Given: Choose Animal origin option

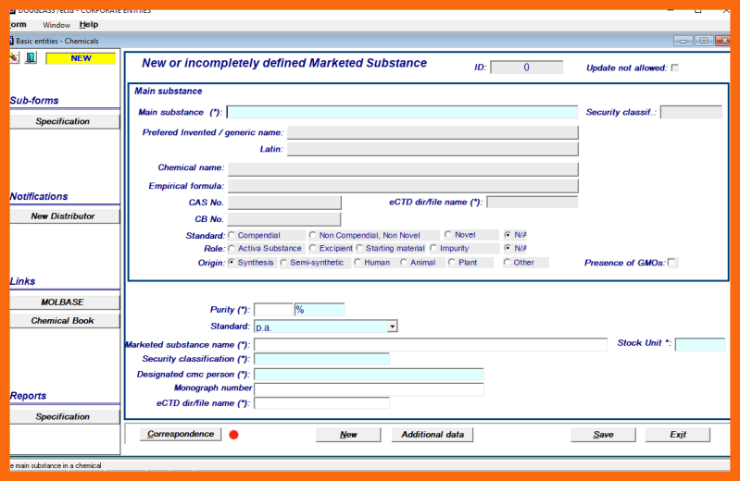Looking at the screenshot, I should click(404, 262).
